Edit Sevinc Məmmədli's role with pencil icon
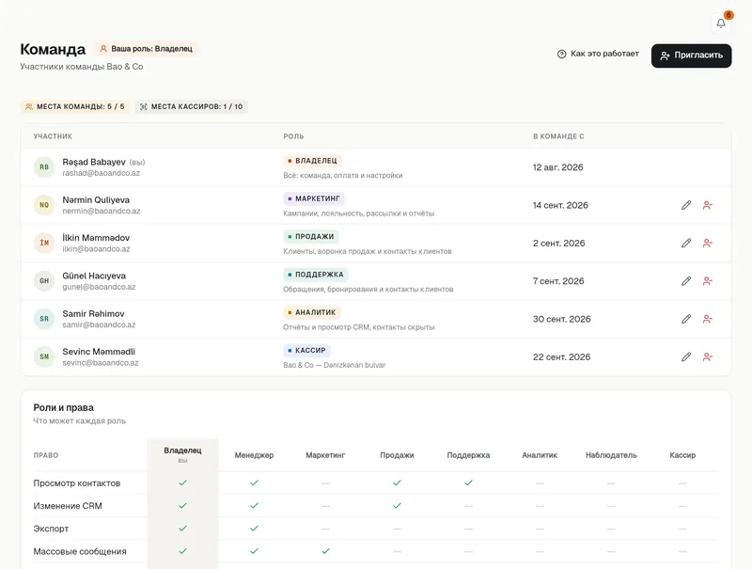752x569 pixels. [x=686, y=357]
